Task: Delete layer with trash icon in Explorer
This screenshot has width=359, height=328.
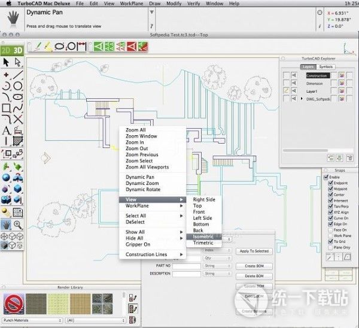Action: (349, 158)
